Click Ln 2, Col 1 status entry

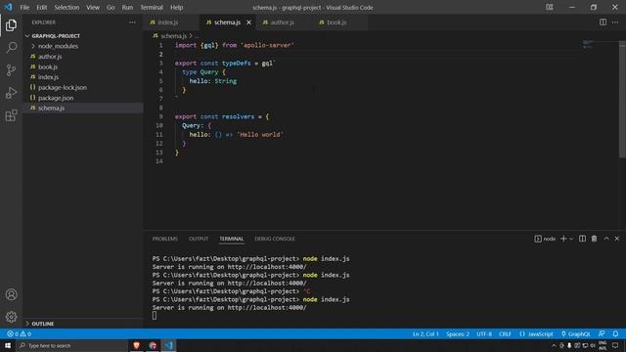coord(425,334)
